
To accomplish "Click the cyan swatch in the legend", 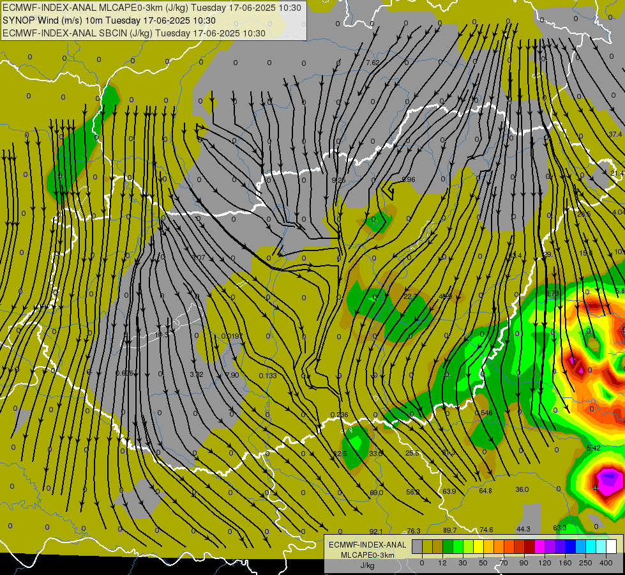I will [591, 546].
